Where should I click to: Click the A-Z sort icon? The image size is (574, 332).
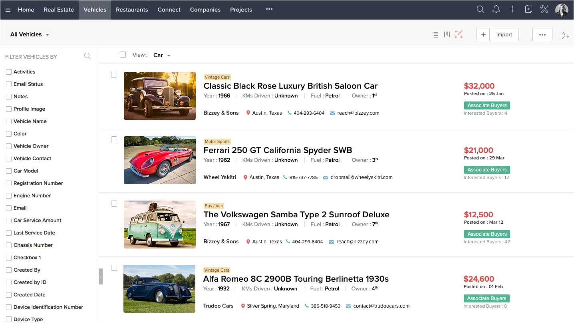(565, 35)
